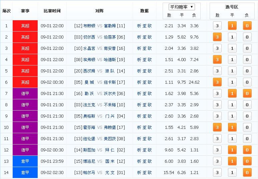Select loss (0) for 斯图加 vs 拜仁
258x179 pixels.
coord(247,150)
